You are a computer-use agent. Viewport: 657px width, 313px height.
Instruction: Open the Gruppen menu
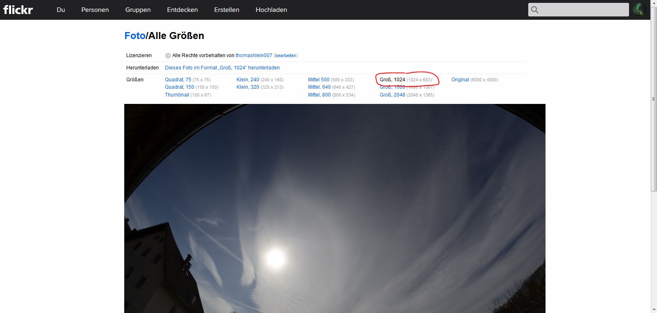click(x=138, y=10)
